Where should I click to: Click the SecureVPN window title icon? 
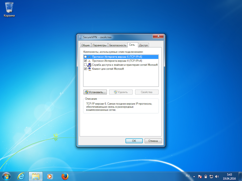click(x=80, y=37)
